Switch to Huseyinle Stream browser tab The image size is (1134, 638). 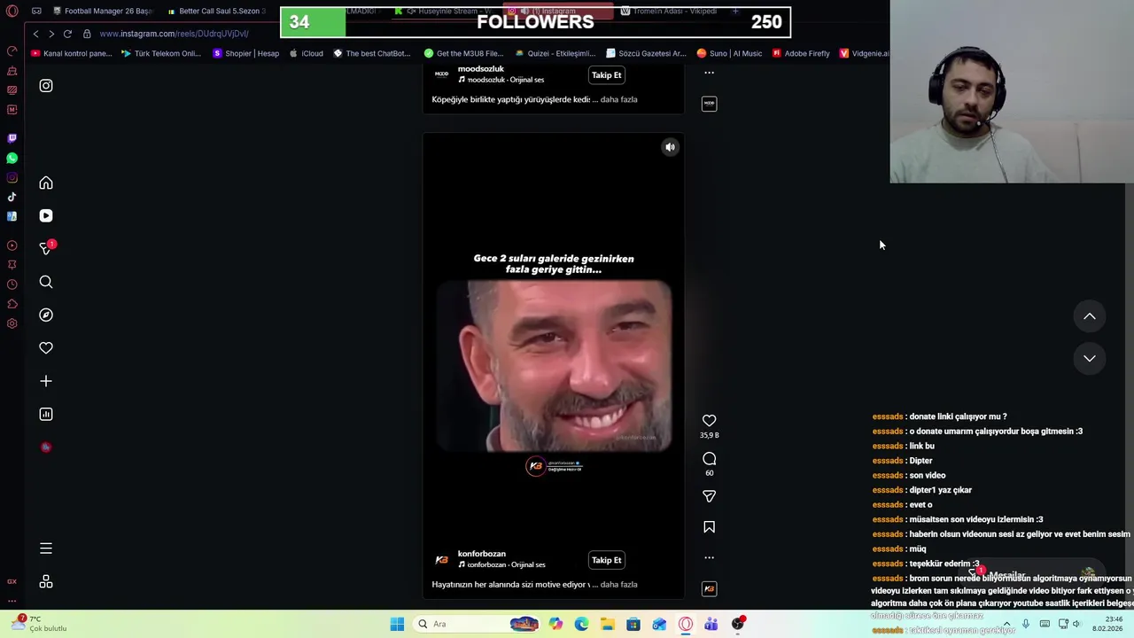pyautogui.click(x=447, y=12)
